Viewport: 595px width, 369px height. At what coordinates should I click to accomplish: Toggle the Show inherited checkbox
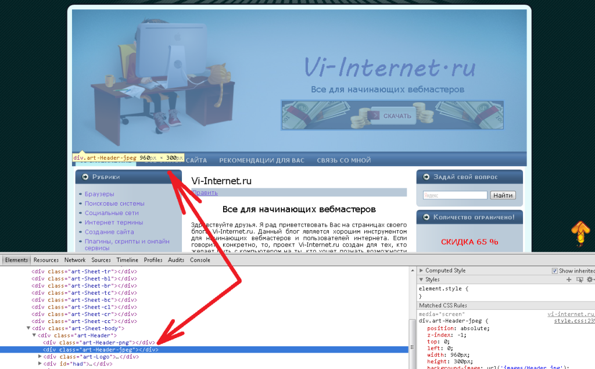point(554,271)
